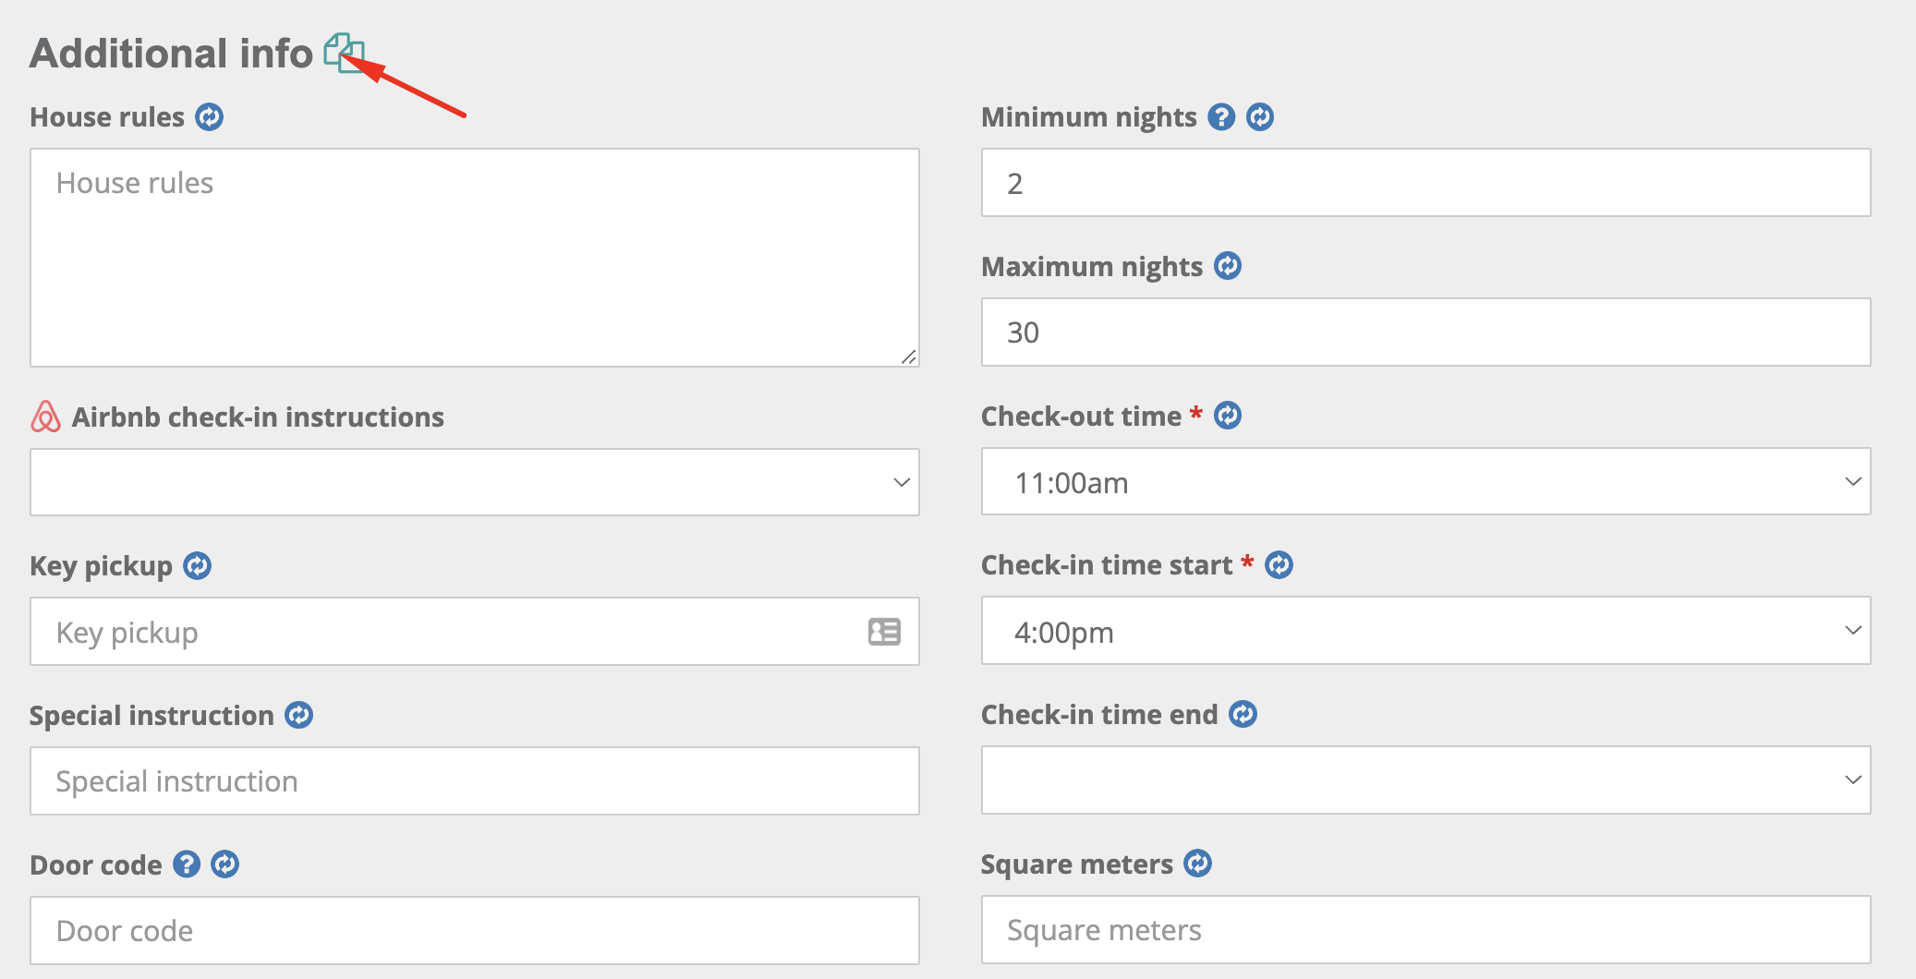1916x979 pixels.
Task: Click the sync icon next to Special instruction
Action: [x=298, y=715]
